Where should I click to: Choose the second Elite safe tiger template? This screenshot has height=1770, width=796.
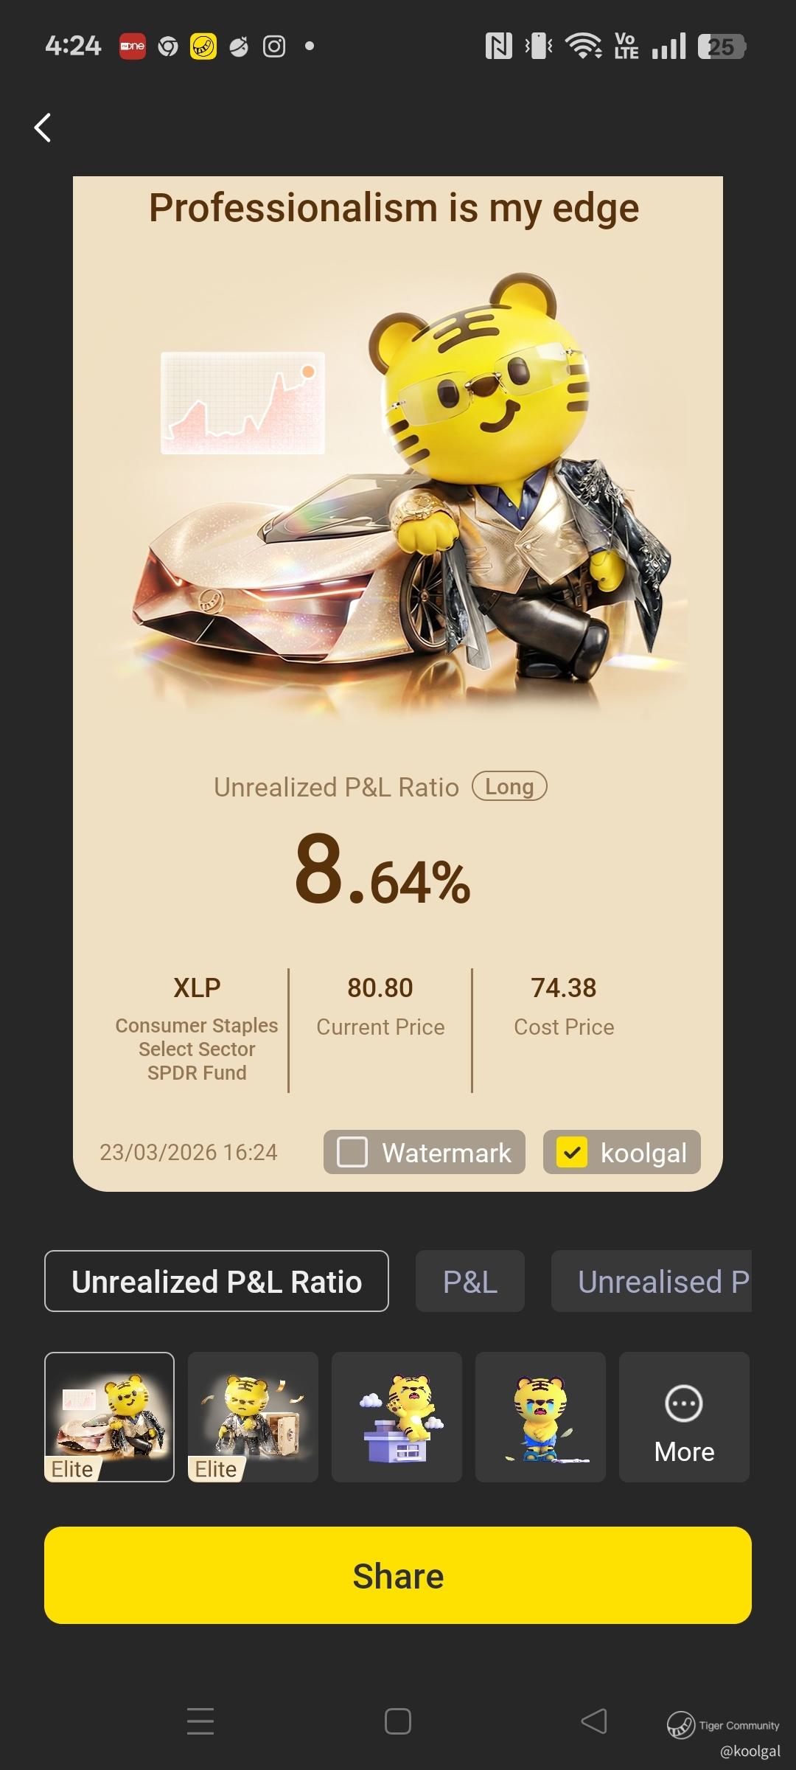pyautogui.click(x=253, y=1417)
